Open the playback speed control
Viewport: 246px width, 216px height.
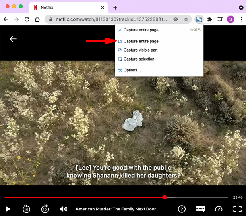tap(219, 209)
